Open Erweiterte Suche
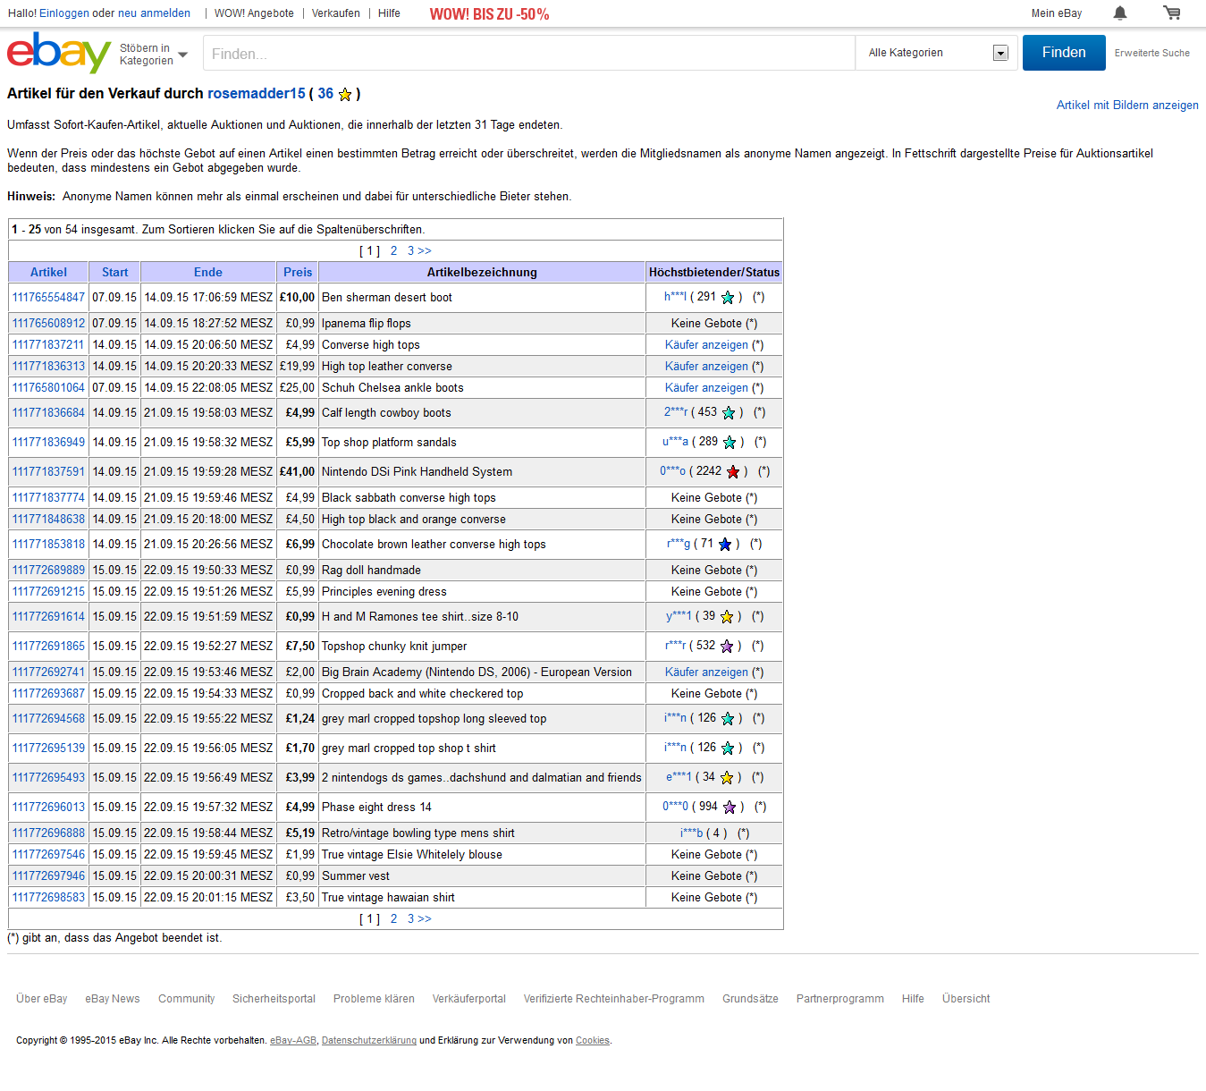 tap(1151, 53)
